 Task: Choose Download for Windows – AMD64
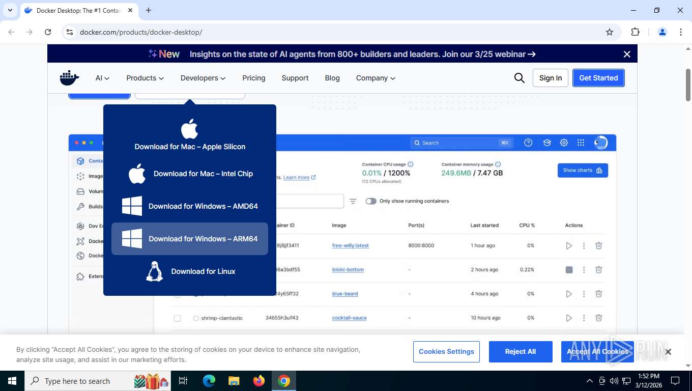[x=190, y=206]
